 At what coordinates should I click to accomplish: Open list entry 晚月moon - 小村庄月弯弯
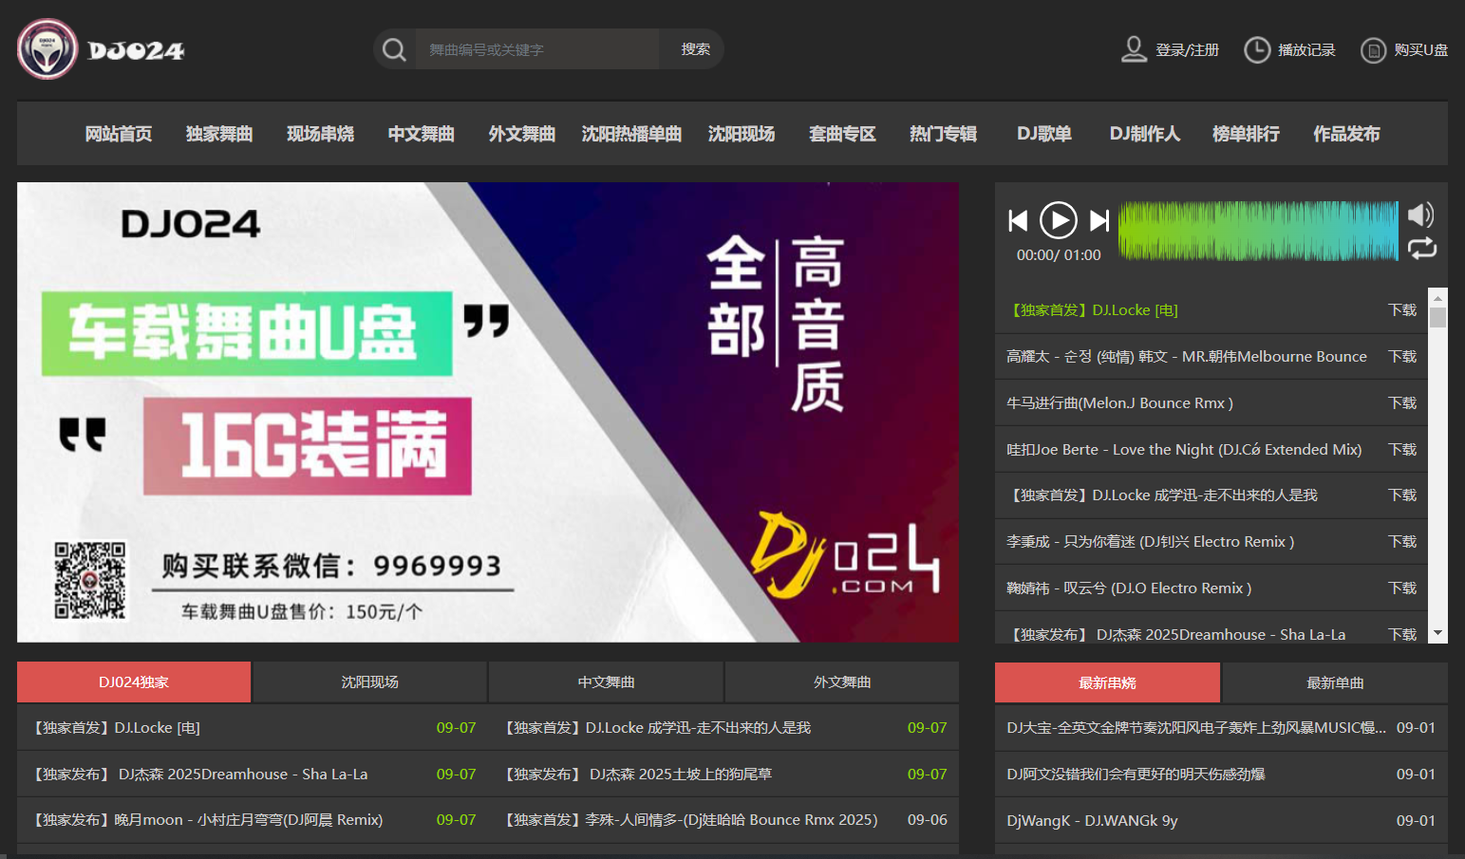[208, 820]
